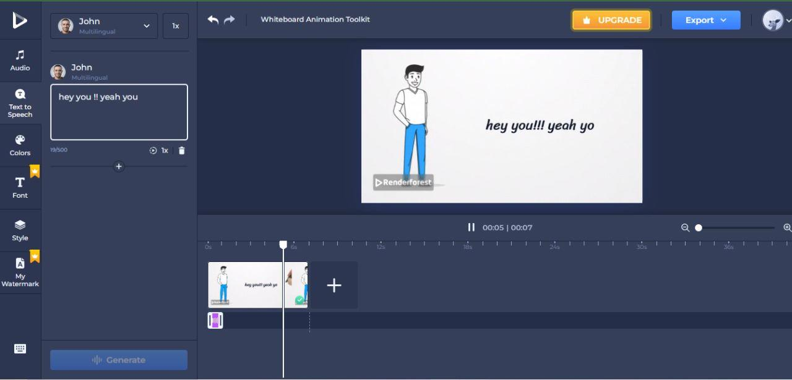Screen dimensions: 792x380
Task: Preview voiceover with small play icon
Action: [153, 151]
